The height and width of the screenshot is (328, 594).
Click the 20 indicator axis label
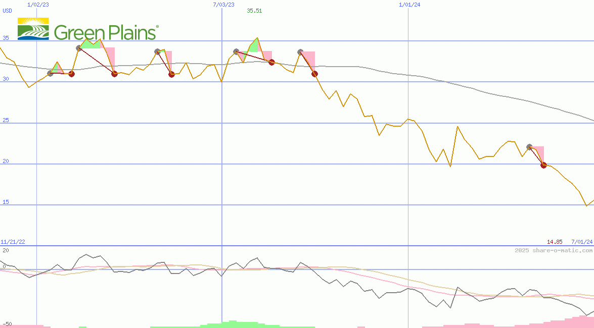[x=6, y=250]
